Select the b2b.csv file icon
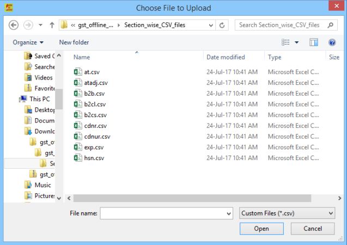This screenshot has width=347, height=245. click(78, 93)
